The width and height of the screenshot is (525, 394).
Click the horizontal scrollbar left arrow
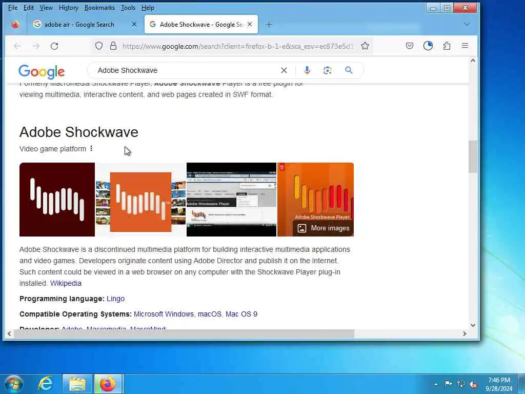coord(9,333)
